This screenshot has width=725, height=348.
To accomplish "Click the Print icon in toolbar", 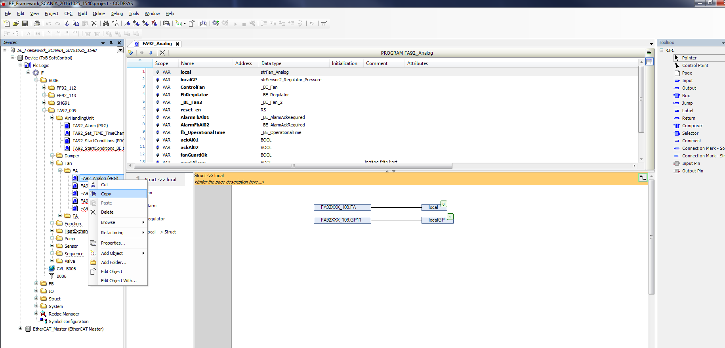I will pos(37,23).
